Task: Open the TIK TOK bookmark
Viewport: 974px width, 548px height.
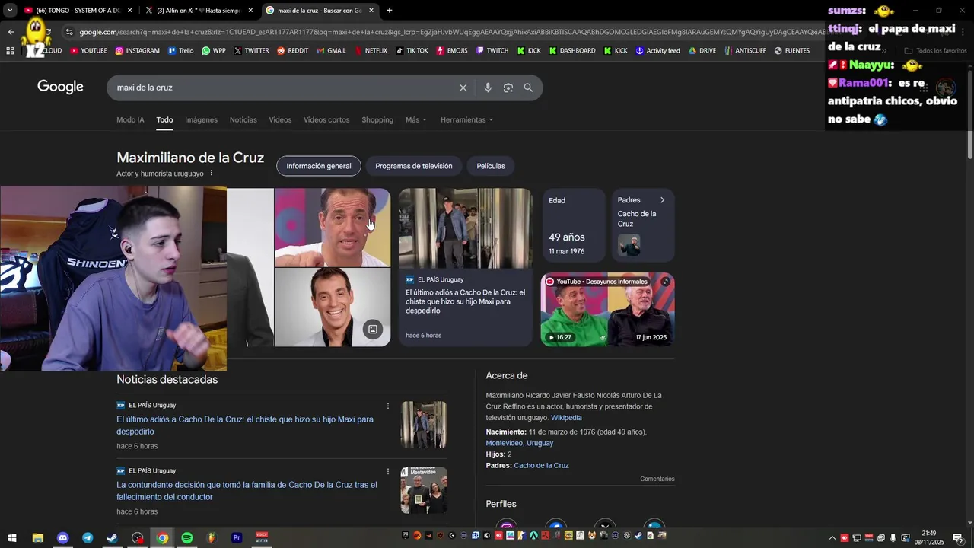Action: [x=412, y=51]
